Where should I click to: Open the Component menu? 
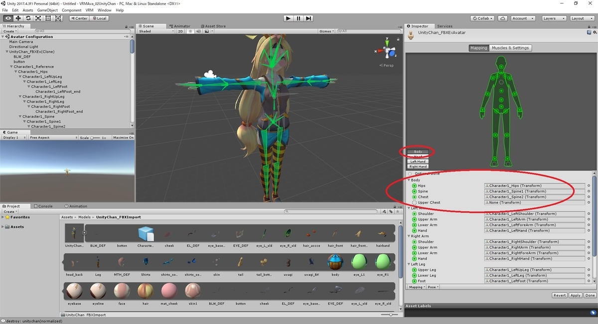point(71,10)
